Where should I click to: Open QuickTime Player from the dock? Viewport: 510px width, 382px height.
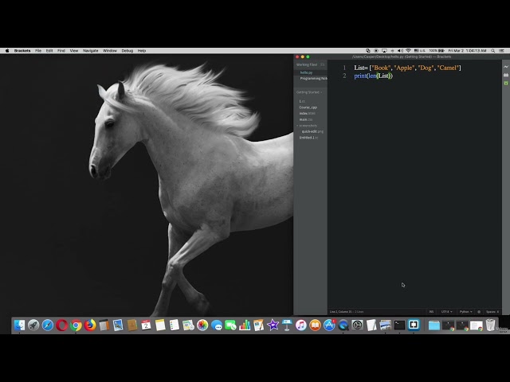click(343, 325)
